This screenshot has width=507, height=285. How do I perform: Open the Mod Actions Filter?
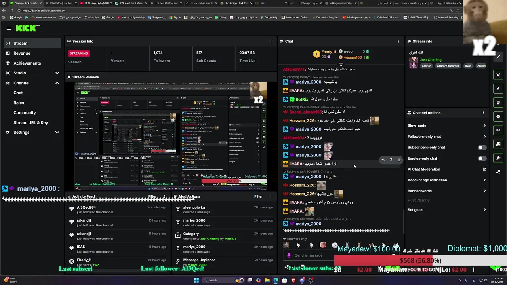(x=258, y=196)
